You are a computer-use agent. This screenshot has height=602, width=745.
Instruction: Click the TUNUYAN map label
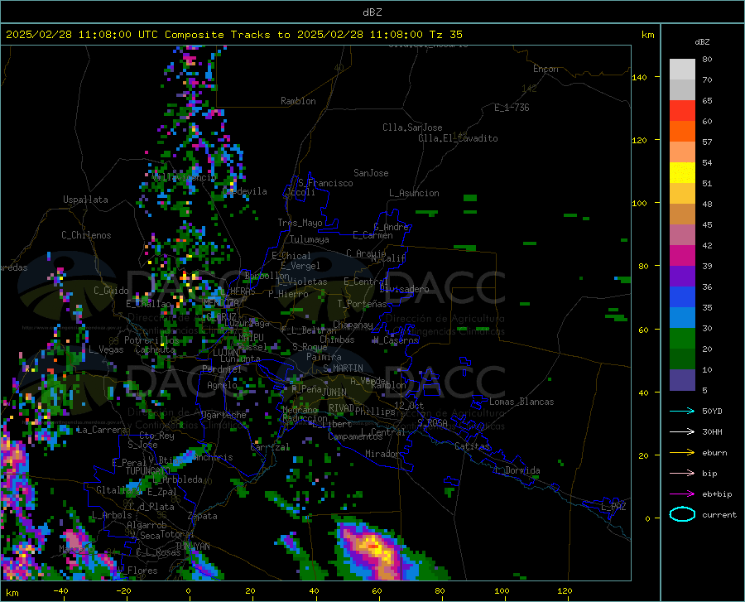tap(192, 547)
